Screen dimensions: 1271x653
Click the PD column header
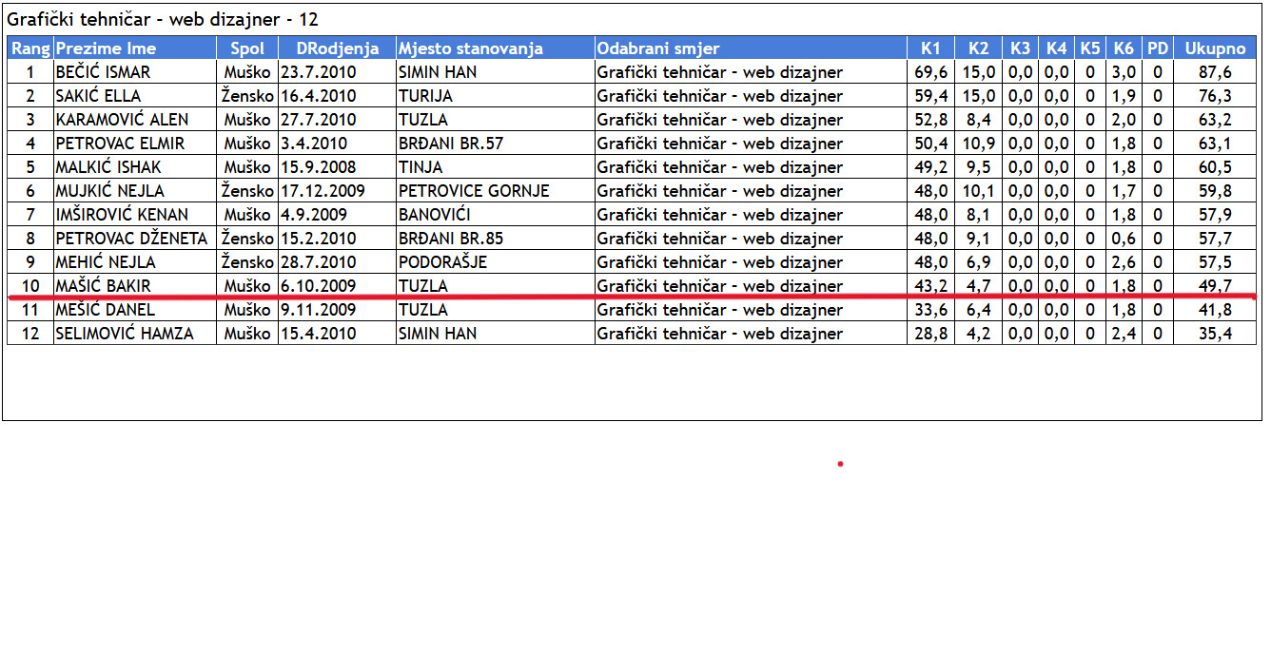click(1157, 48)
